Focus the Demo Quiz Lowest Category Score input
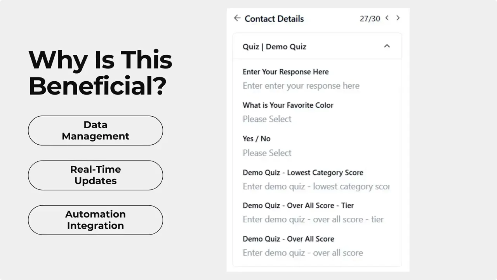Screen dimensions: 497x280 [x=315, y=186]
